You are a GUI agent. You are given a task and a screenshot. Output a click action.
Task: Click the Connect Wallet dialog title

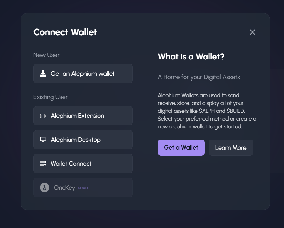tap(65, 32)
